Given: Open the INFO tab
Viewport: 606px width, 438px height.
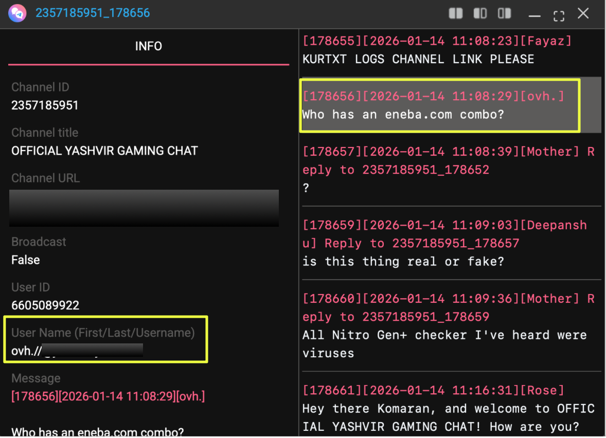Looking at the screenshot, I should (148, 46).
